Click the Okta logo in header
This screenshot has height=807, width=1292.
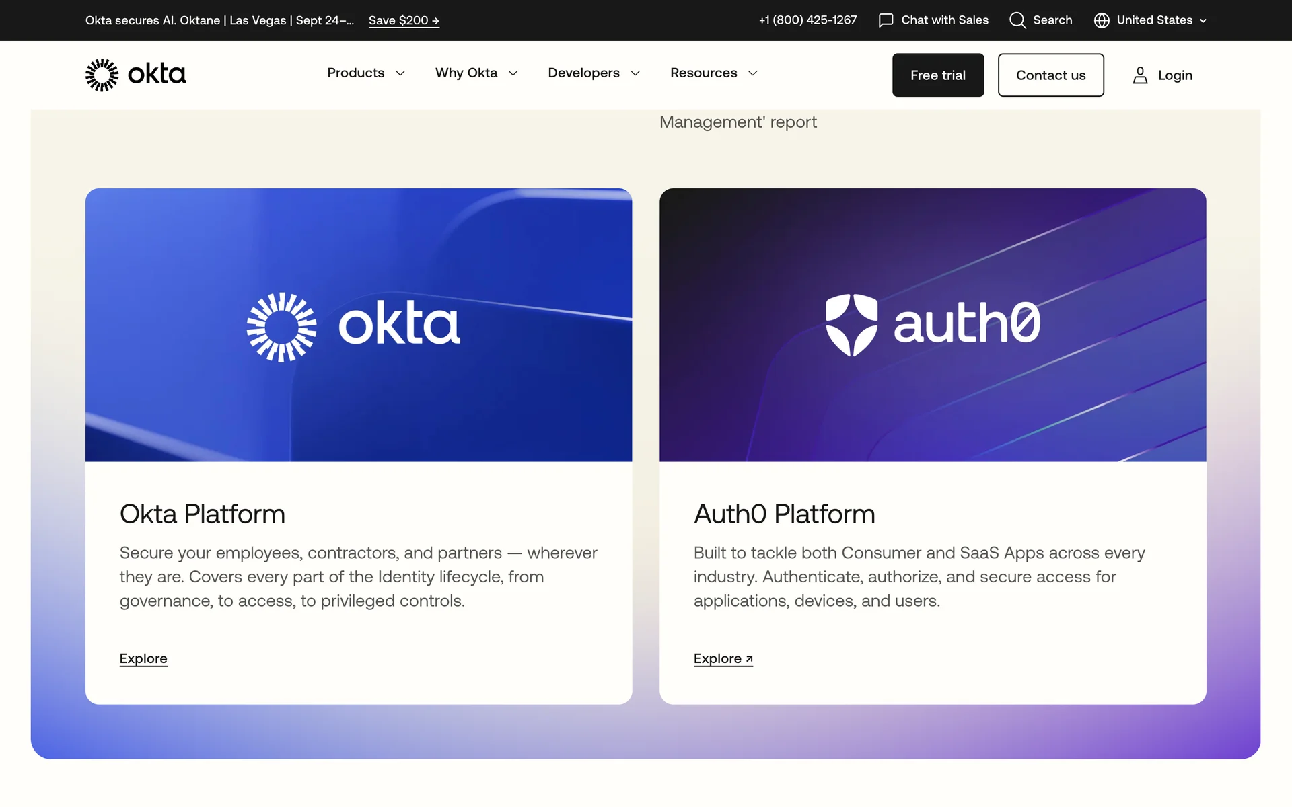coord(135,75)
